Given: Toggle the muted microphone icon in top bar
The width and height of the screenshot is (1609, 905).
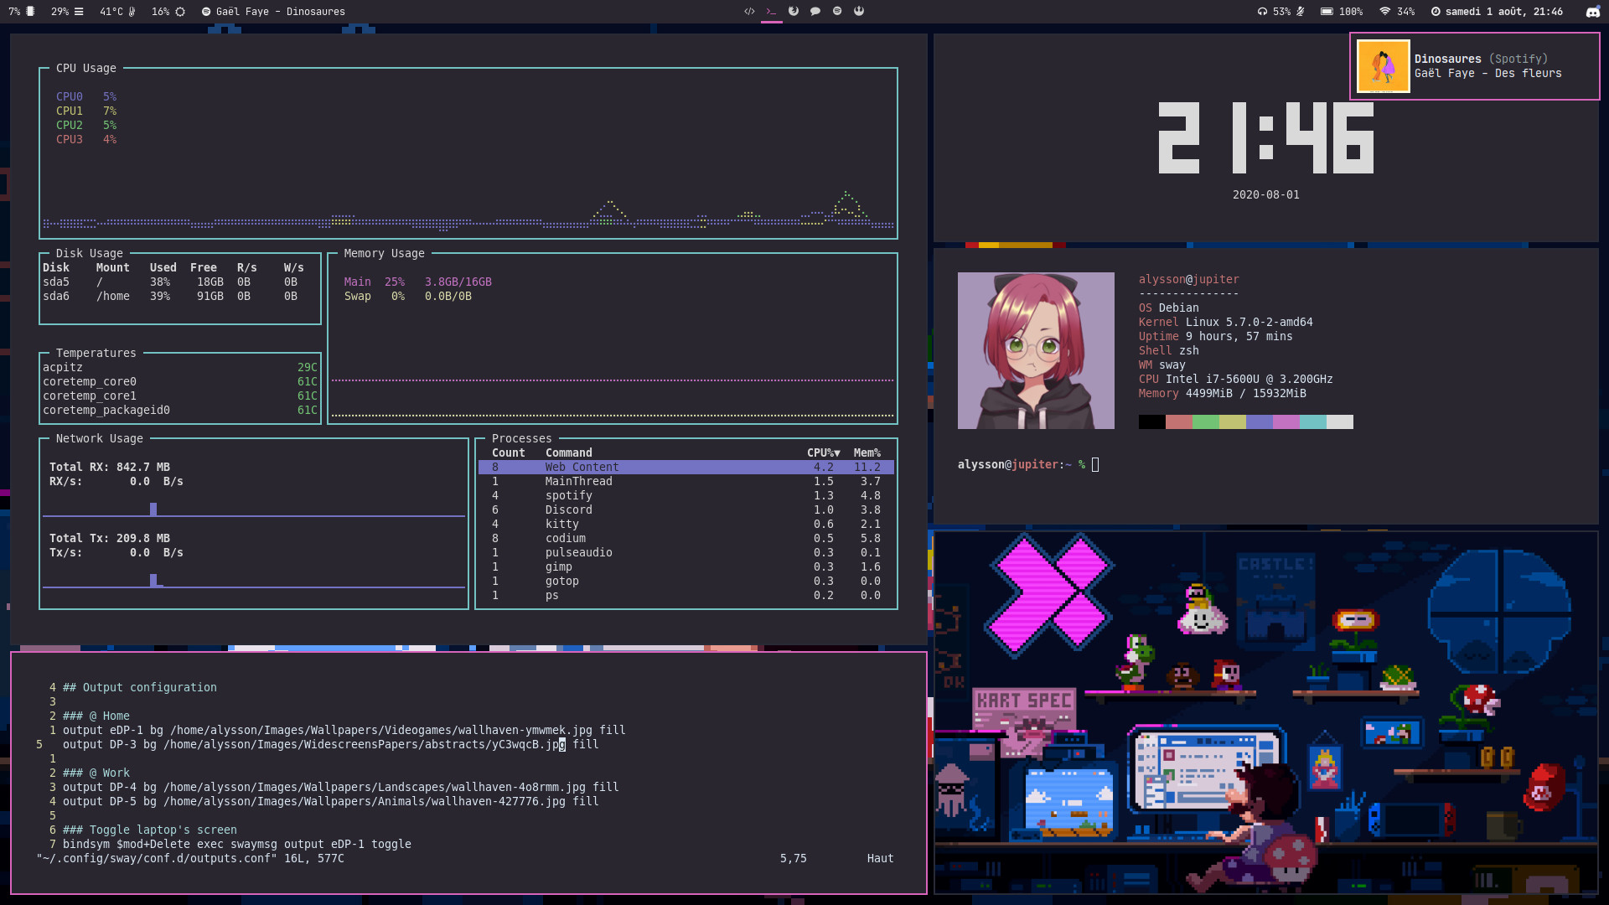Looking at the screenshot, I should [1301, 12].
